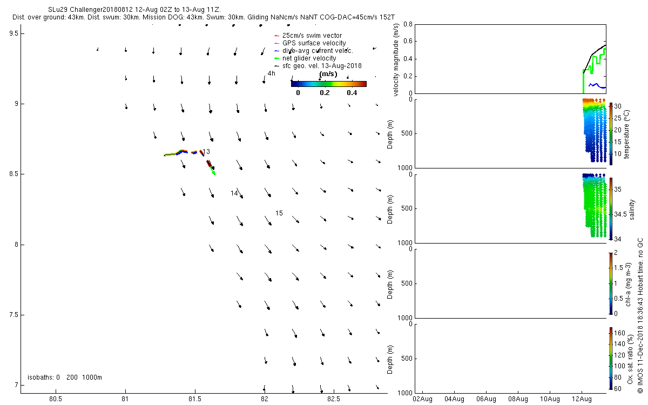Click the '15' tick on the temperature colorbar
The width and height of the screenshot is (648, 405).
618,142
